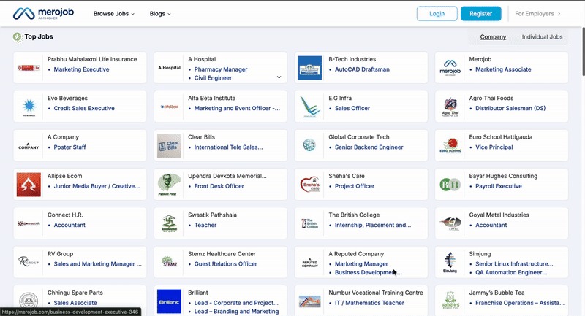Open the Senior Backend Engineer job link
Screen dimensions: 585x316
369,147
